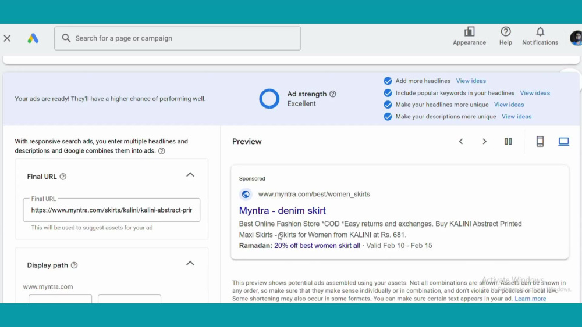
Task: Click the Excellent ad strength text
Action: (x=301, y=104)
